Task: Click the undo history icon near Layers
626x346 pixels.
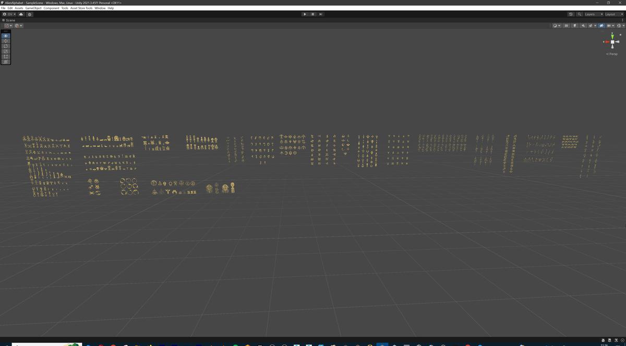Action: click(x=571, y=14)
